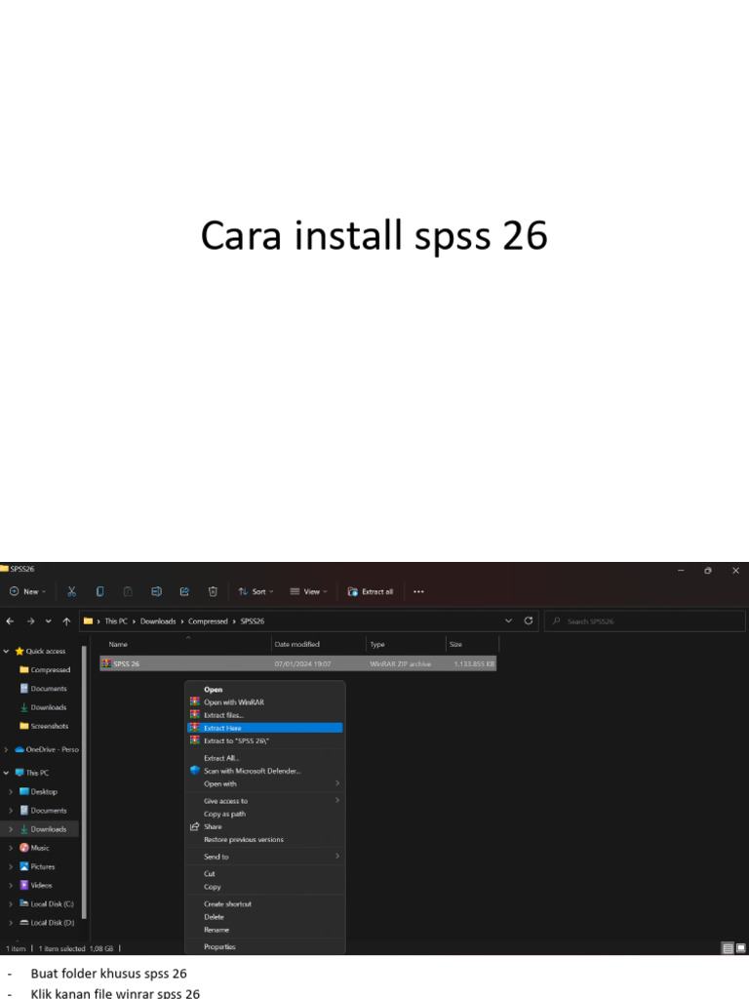Click the Paste icon in Explorer toolbar
The height and width of the screenshot is (999, 749).
coord(128,591)
